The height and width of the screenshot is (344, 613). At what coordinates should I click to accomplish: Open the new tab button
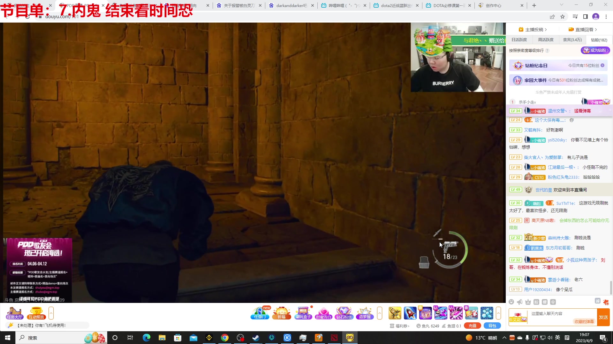click(x=534, y=5)
